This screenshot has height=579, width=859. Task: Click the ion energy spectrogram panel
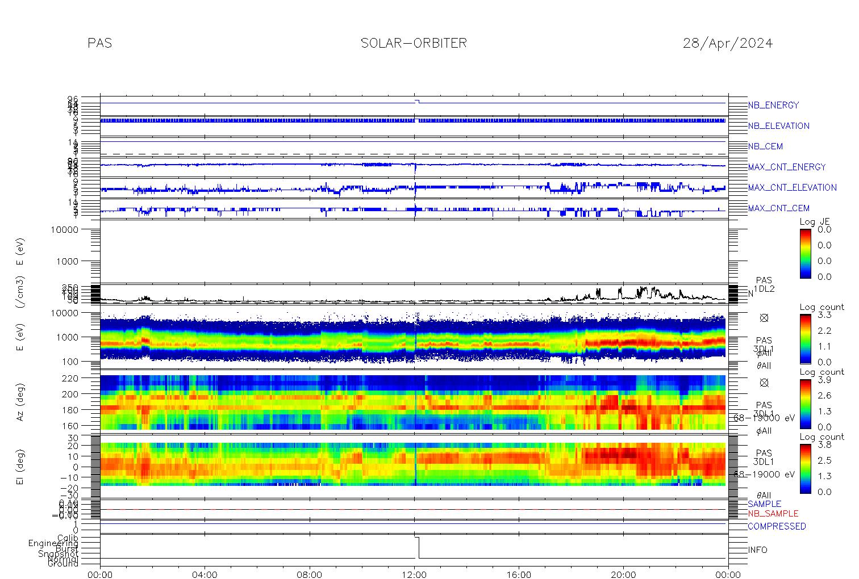point(414,337)
